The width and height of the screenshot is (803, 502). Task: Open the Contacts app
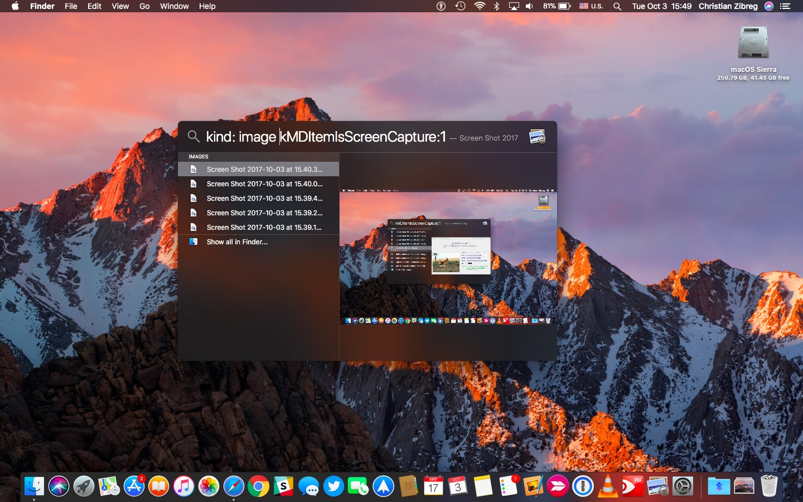coord(408,486)
